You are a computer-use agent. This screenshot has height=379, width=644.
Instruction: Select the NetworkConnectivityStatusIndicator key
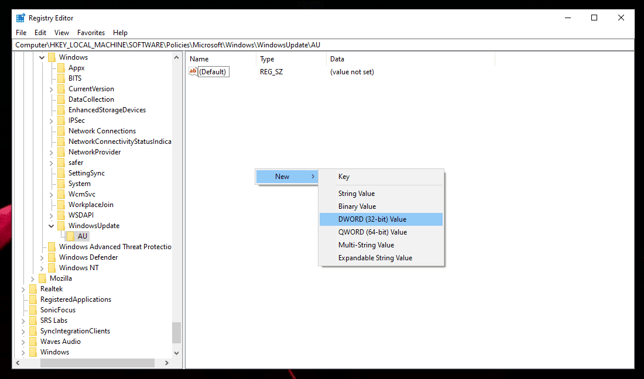[119, 142]
